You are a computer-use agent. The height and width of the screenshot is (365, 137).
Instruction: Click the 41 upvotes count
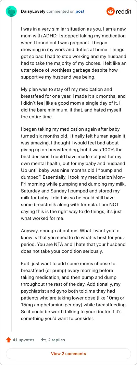[x=24, y=340]
